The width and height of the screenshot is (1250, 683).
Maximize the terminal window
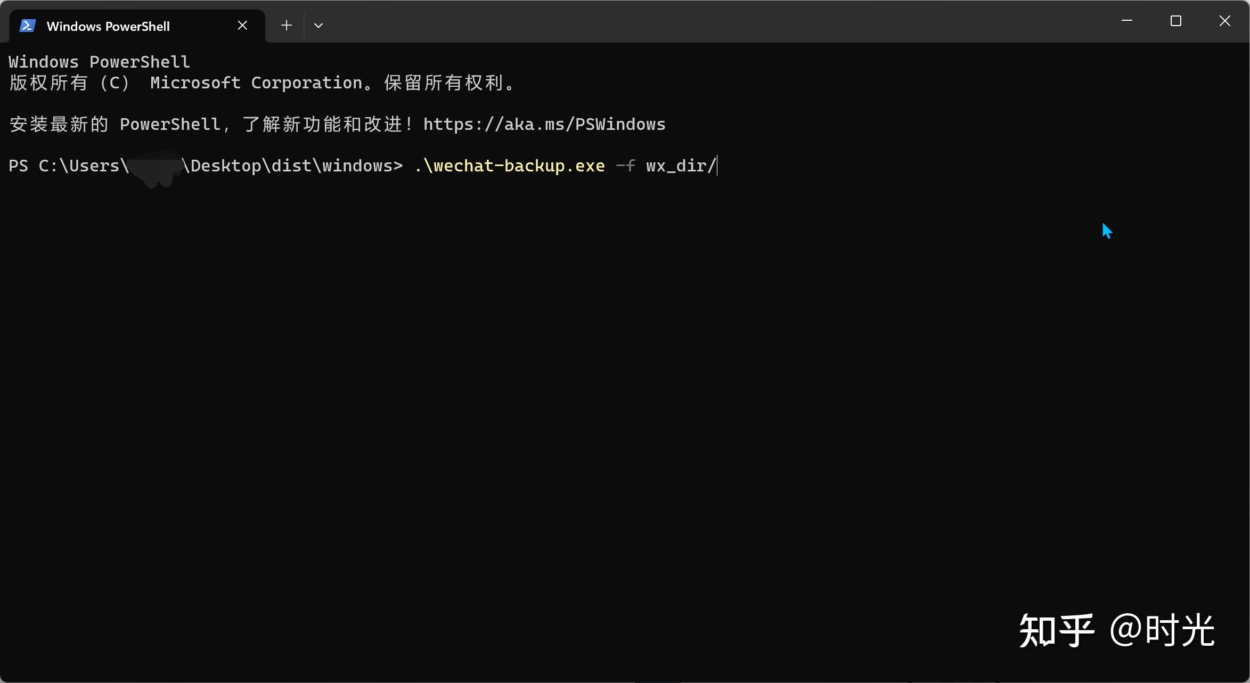click(x=1176, y=21)
